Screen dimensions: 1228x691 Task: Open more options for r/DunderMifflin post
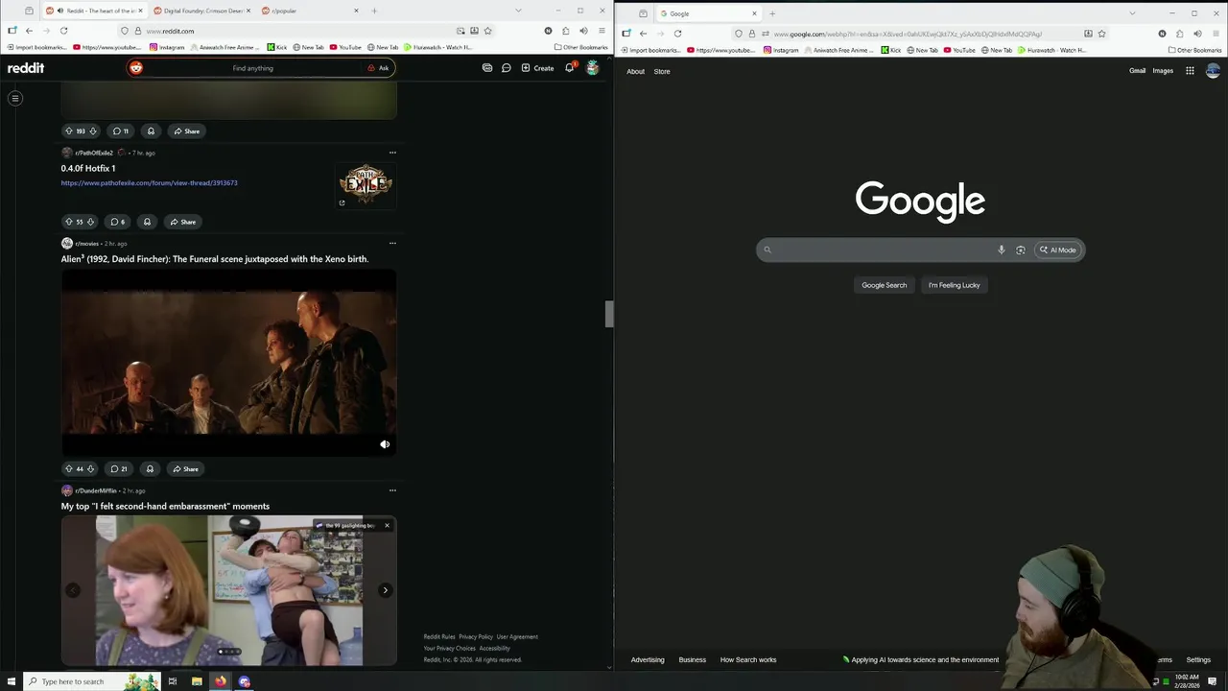click(x=392, y=490)
